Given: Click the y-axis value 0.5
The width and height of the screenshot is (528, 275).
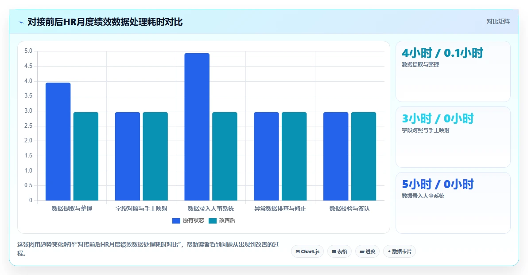Looking at the screenshot, I should tap(28, 185).
